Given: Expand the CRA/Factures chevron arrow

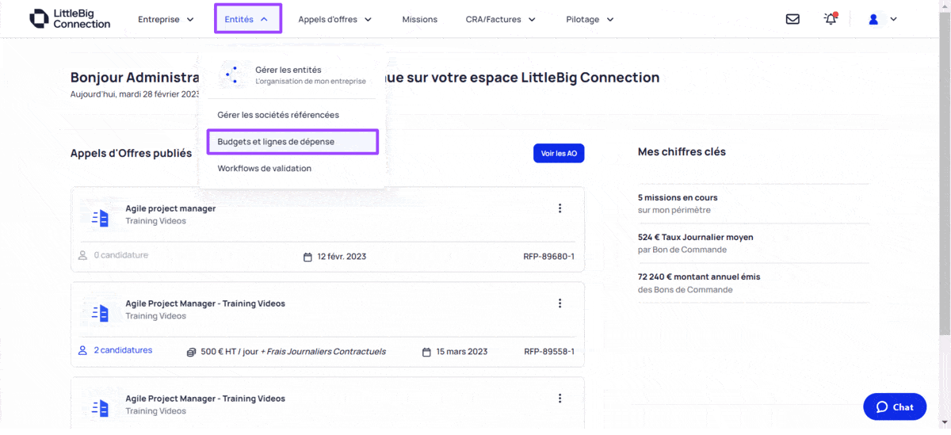Looking at the screenshot, I should [x=532, y=20].
